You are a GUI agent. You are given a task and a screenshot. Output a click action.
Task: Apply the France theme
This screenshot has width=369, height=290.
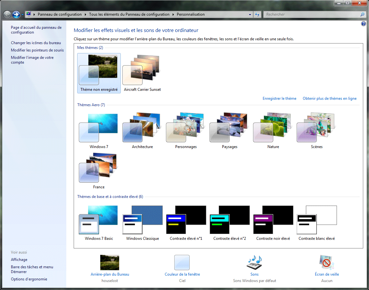tap(99, 171)
